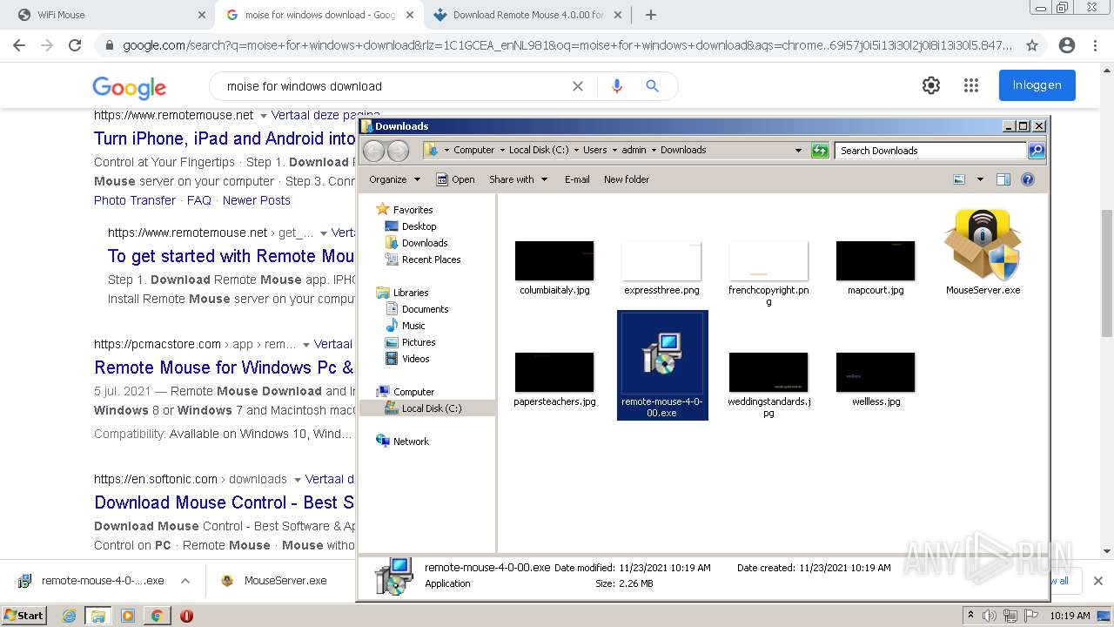Expand remotemouse.net result options arrow

point(264,115)
